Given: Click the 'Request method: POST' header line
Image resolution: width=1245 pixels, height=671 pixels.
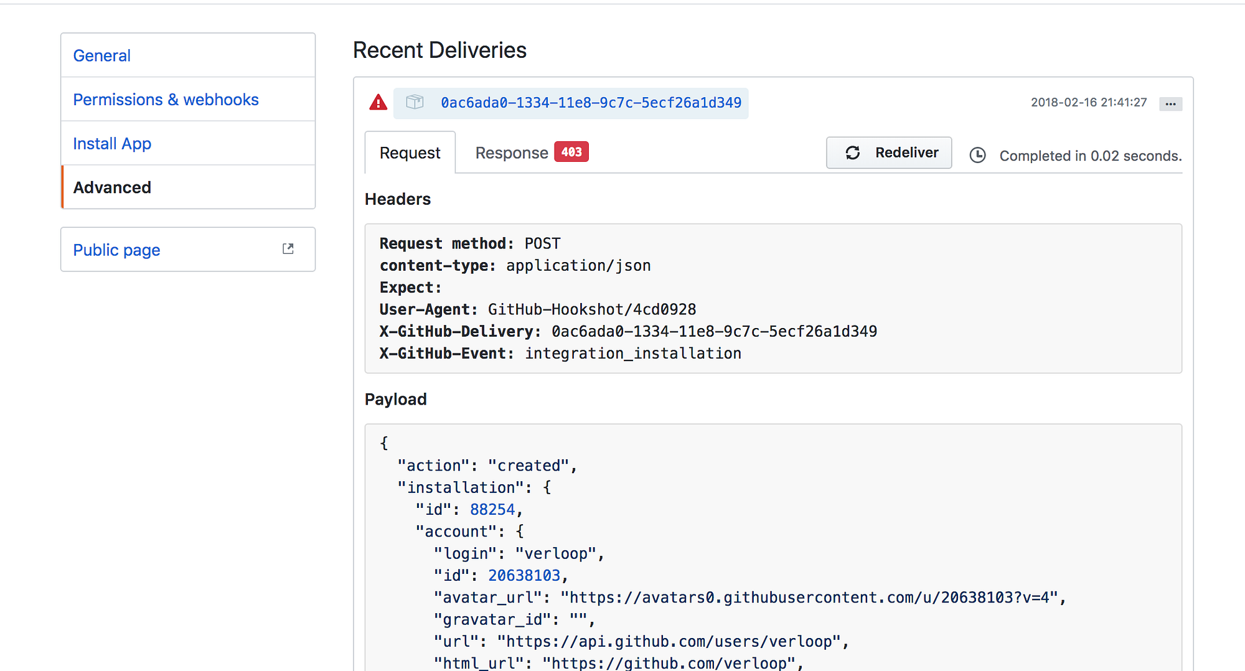Looking at the screenshot, I should click(470, 243).
